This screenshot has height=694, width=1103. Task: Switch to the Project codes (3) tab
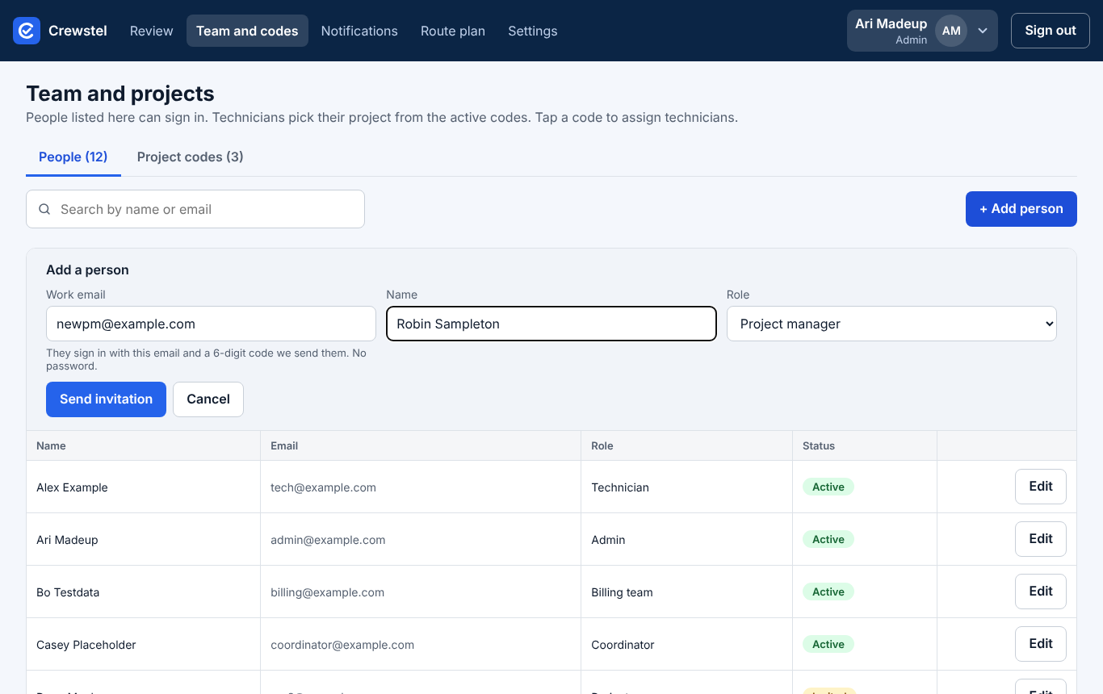click(191, 157)
